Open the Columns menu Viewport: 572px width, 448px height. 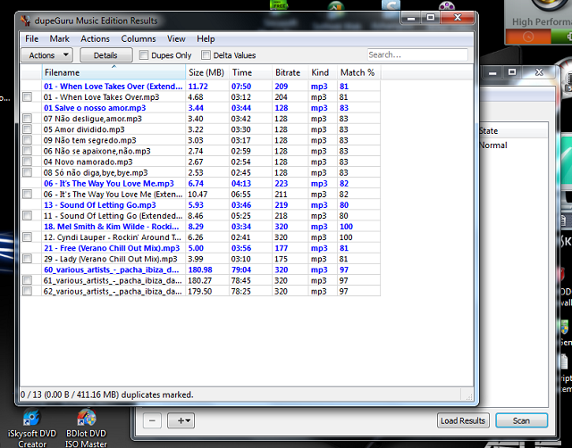139,38
